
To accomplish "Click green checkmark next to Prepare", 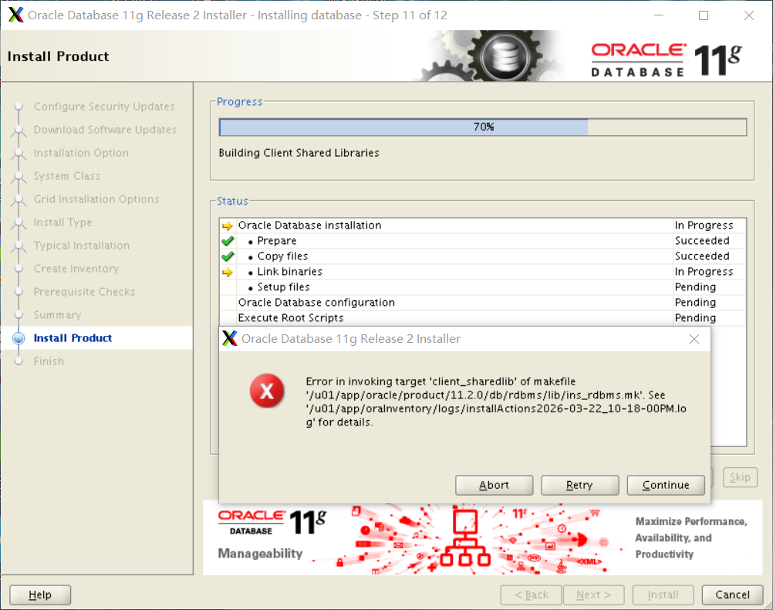I will 227,241.
